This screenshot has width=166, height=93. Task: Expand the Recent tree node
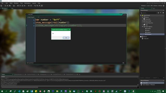coord(142,17)
